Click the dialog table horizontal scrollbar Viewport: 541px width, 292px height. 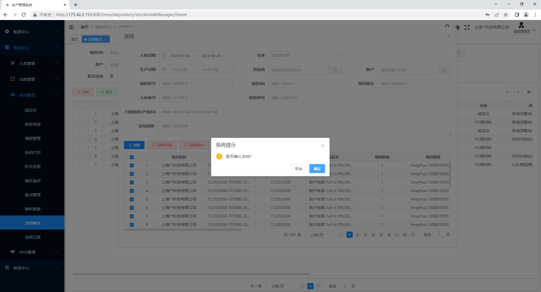point(183,230)
